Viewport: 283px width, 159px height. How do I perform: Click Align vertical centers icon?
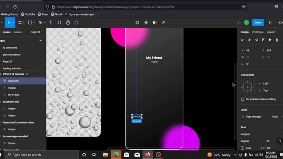pos(270,40)
